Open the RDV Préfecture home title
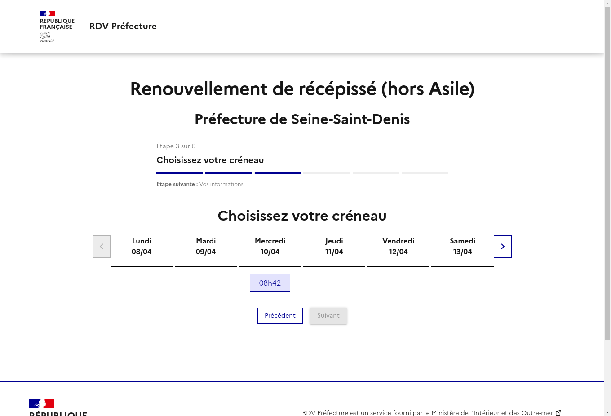Image resolution: width=611 pixels, height=416 pixels. tap(123, 26)
